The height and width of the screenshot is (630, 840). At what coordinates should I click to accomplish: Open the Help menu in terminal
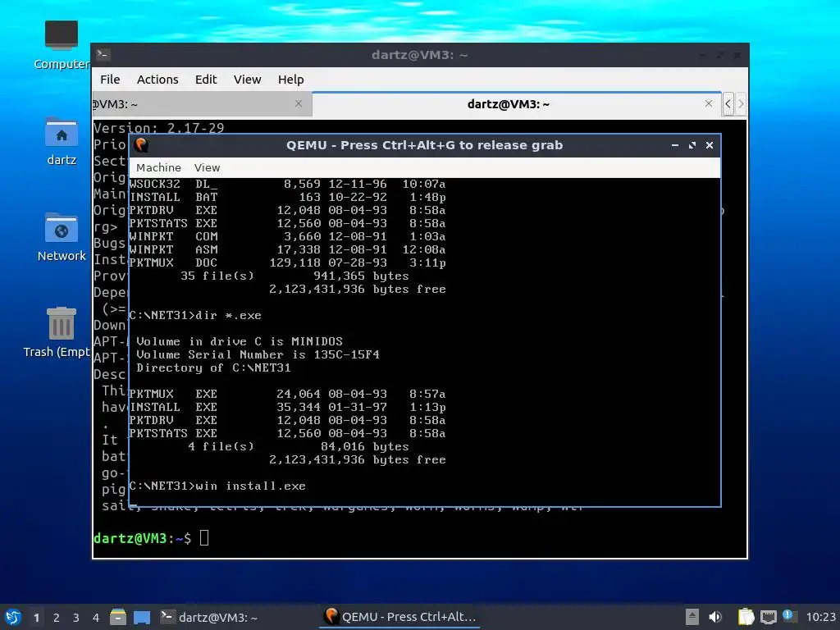coord(291,80)
